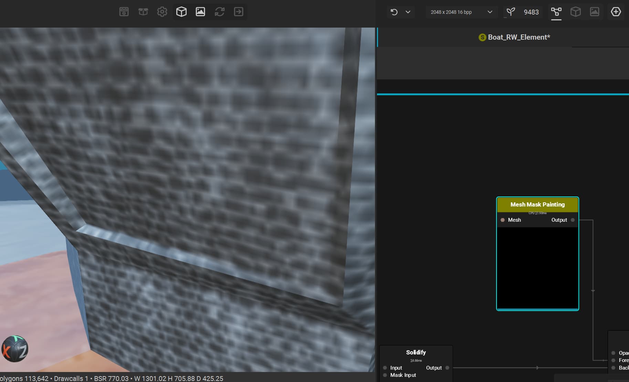Screen dimensions: 629x382
Task: Click the refresh sync arrows icon
Action: coord(220,12)
